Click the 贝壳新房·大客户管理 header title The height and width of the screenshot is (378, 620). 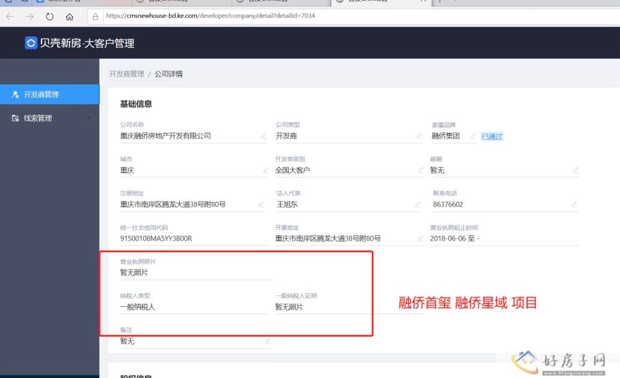pyautogui.click(x=87, y=43)
